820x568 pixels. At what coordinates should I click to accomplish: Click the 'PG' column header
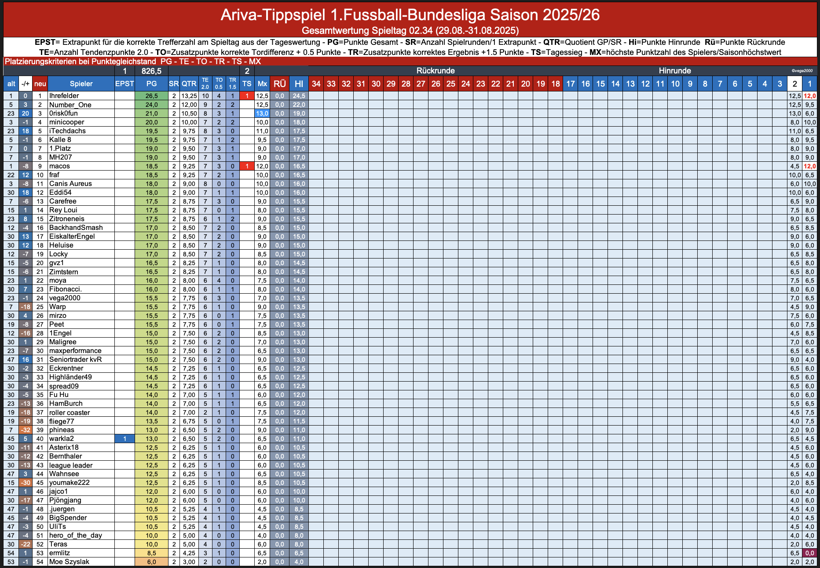tap(151, 84)
